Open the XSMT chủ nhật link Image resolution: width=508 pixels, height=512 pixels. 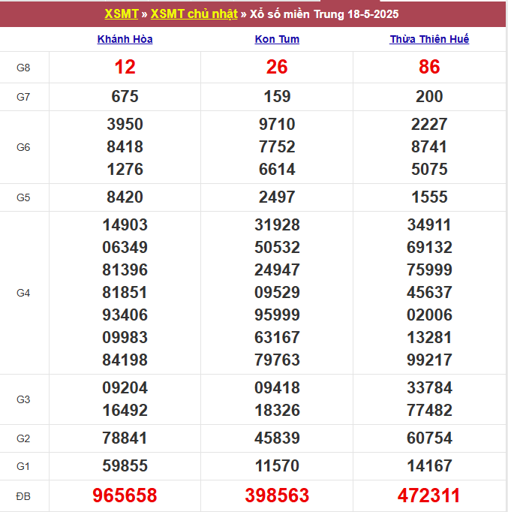[194, 14]
